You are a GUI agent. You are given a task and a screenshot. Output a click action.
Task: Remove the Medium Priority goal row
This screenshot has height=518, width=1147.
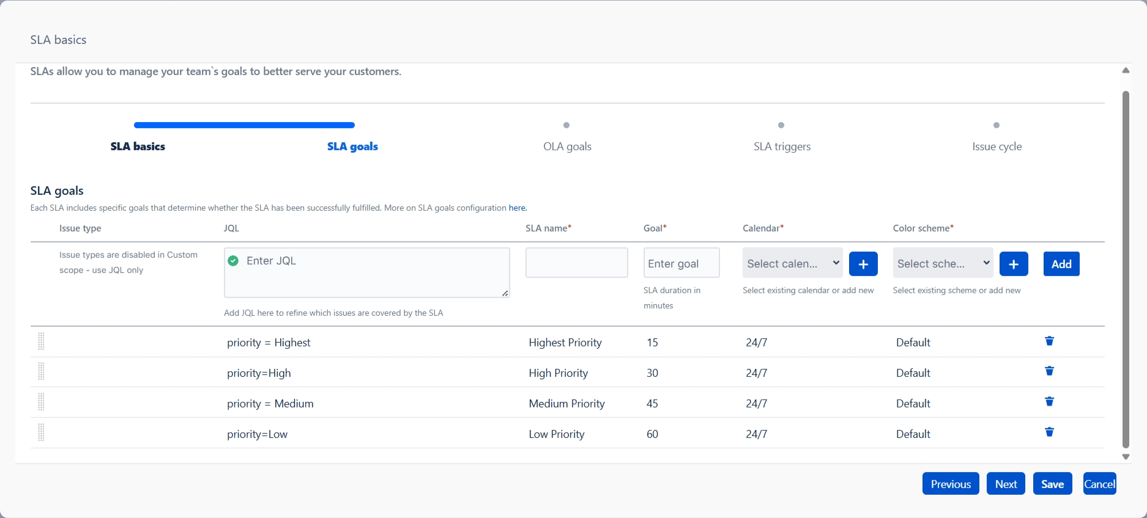pyautogui.click(x=1049, y=402)
